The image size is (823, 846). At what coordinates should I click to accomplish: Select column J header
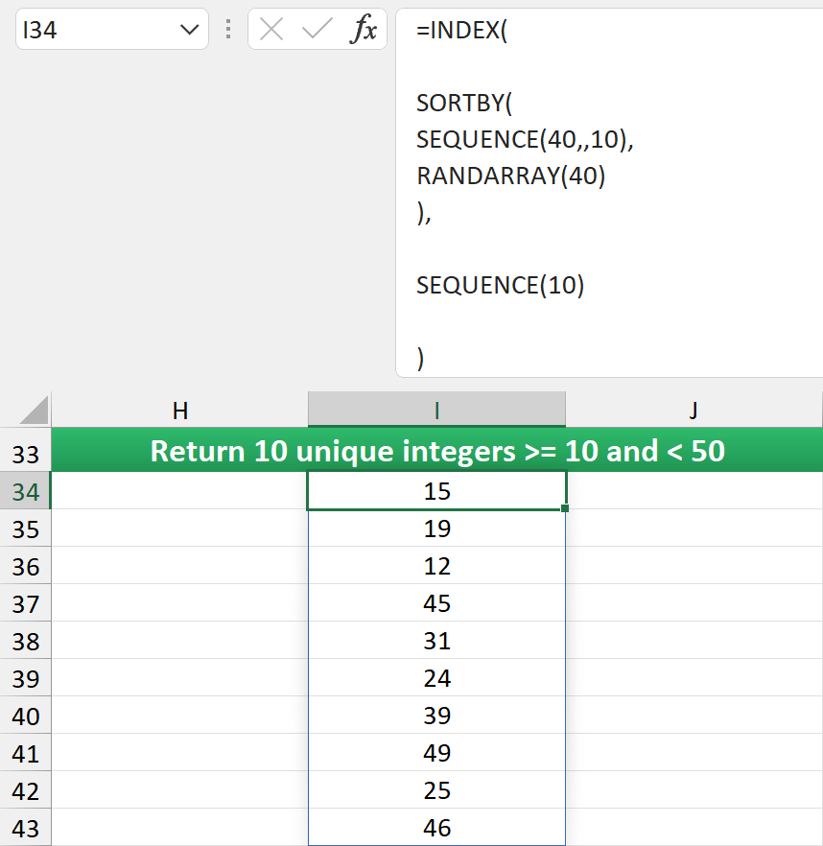coord(694,411)
